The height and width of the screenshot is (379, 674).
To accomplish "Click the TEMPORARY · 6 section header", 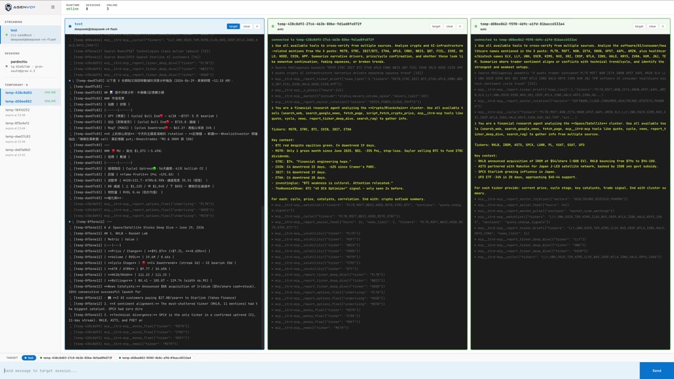I will tap(16, 85).
